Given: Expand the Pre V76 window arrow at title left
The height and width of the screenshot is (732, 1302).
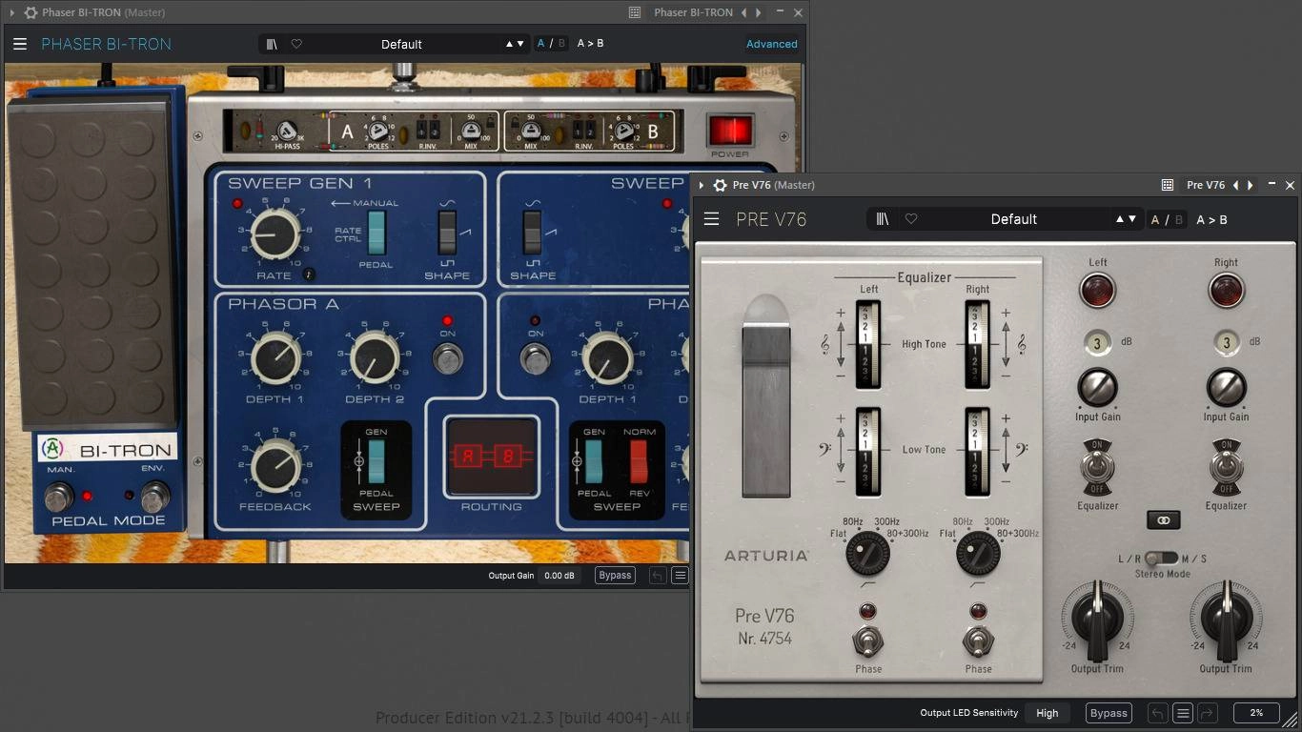Looking at the screenshot, I should [x=702, y=185].
